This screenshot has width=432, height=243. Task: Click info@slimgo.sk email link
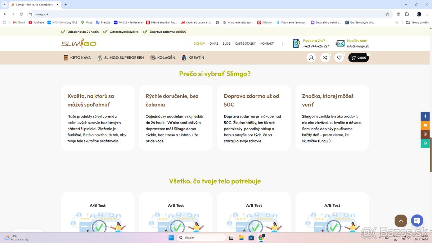tap(358, 46)
